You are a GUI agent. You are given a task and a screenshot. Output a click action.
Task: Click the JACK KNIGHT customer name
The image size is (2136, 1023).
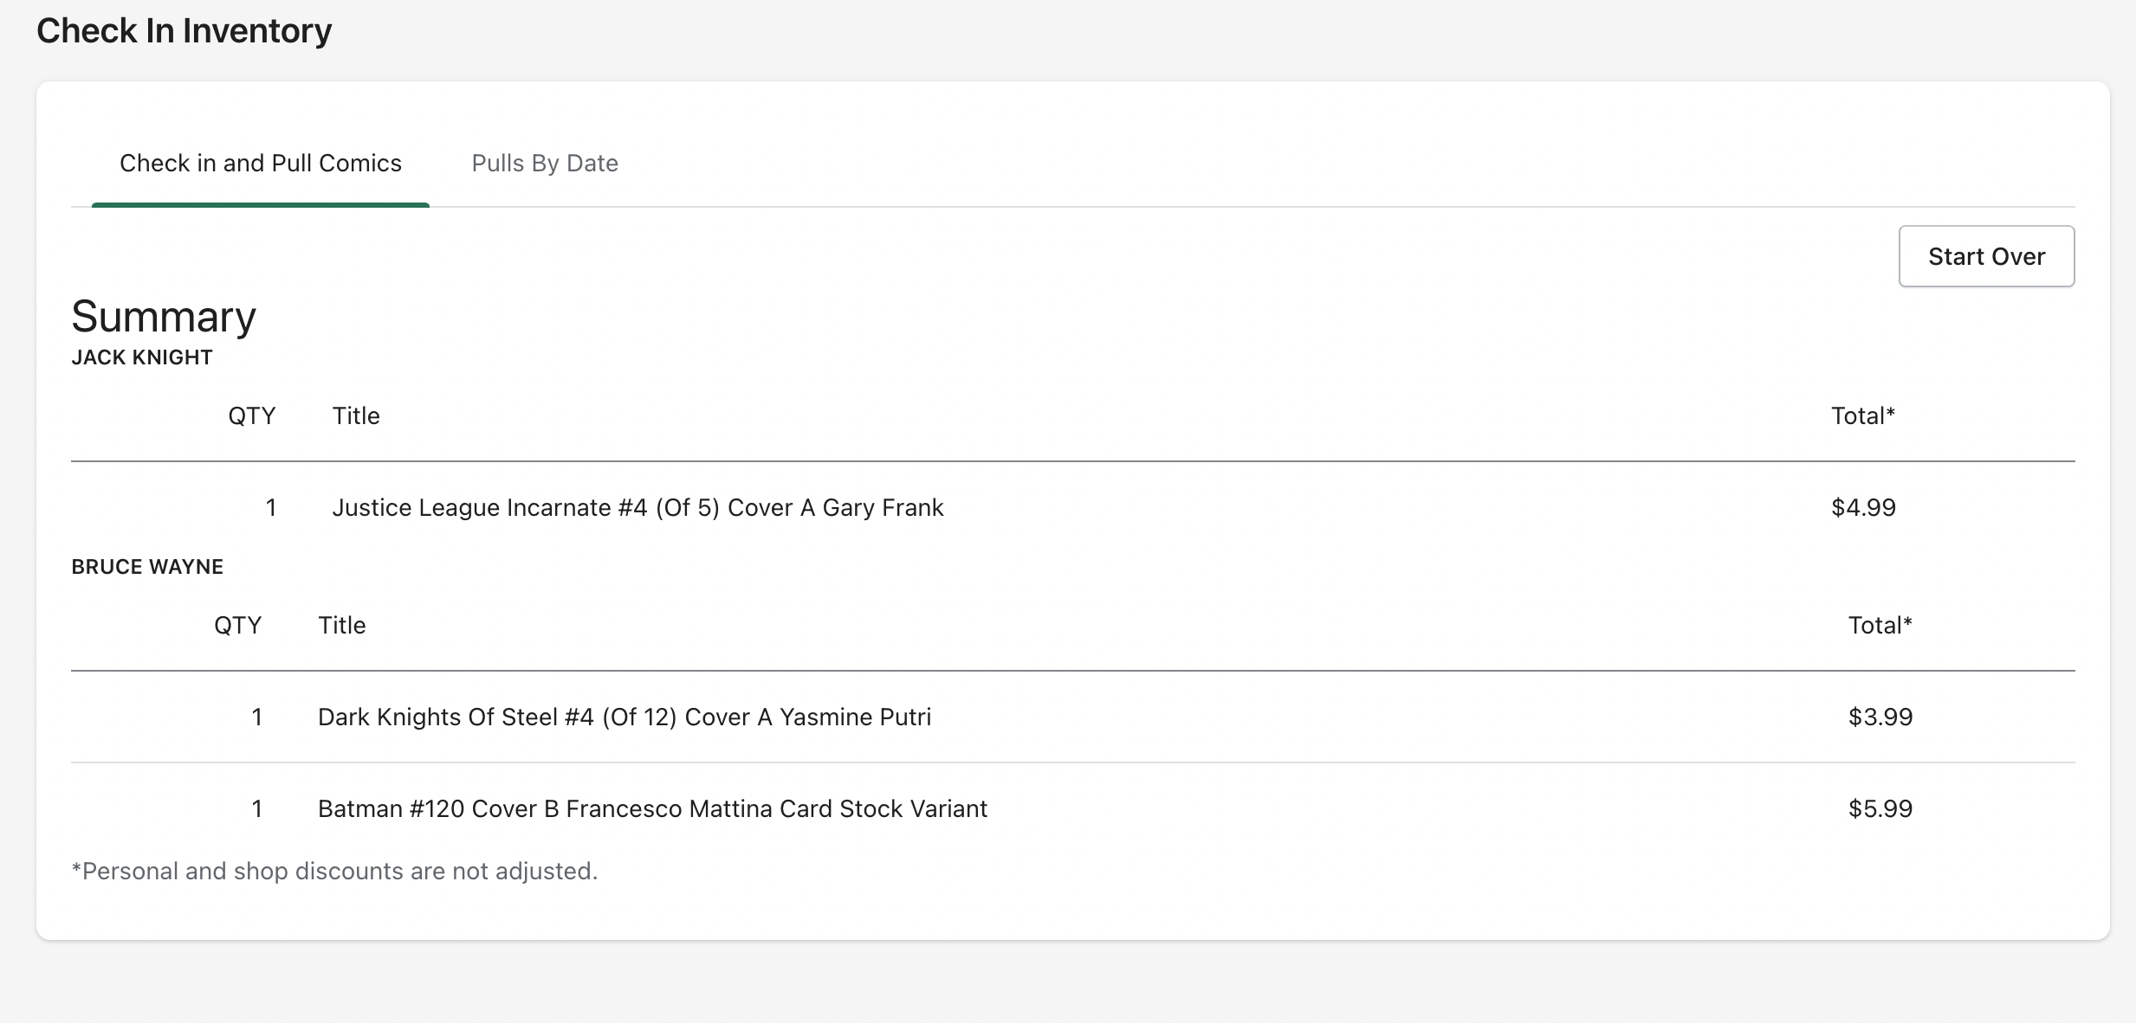coord(142,357)
